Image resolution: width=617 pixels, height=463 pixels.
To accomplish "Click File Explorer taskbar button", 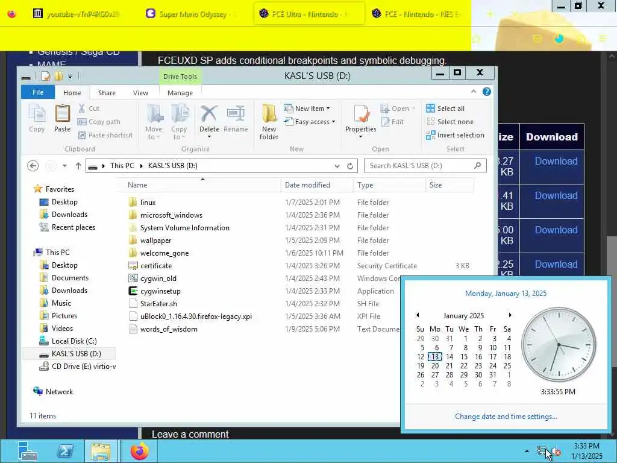I will tap(101, 451).
